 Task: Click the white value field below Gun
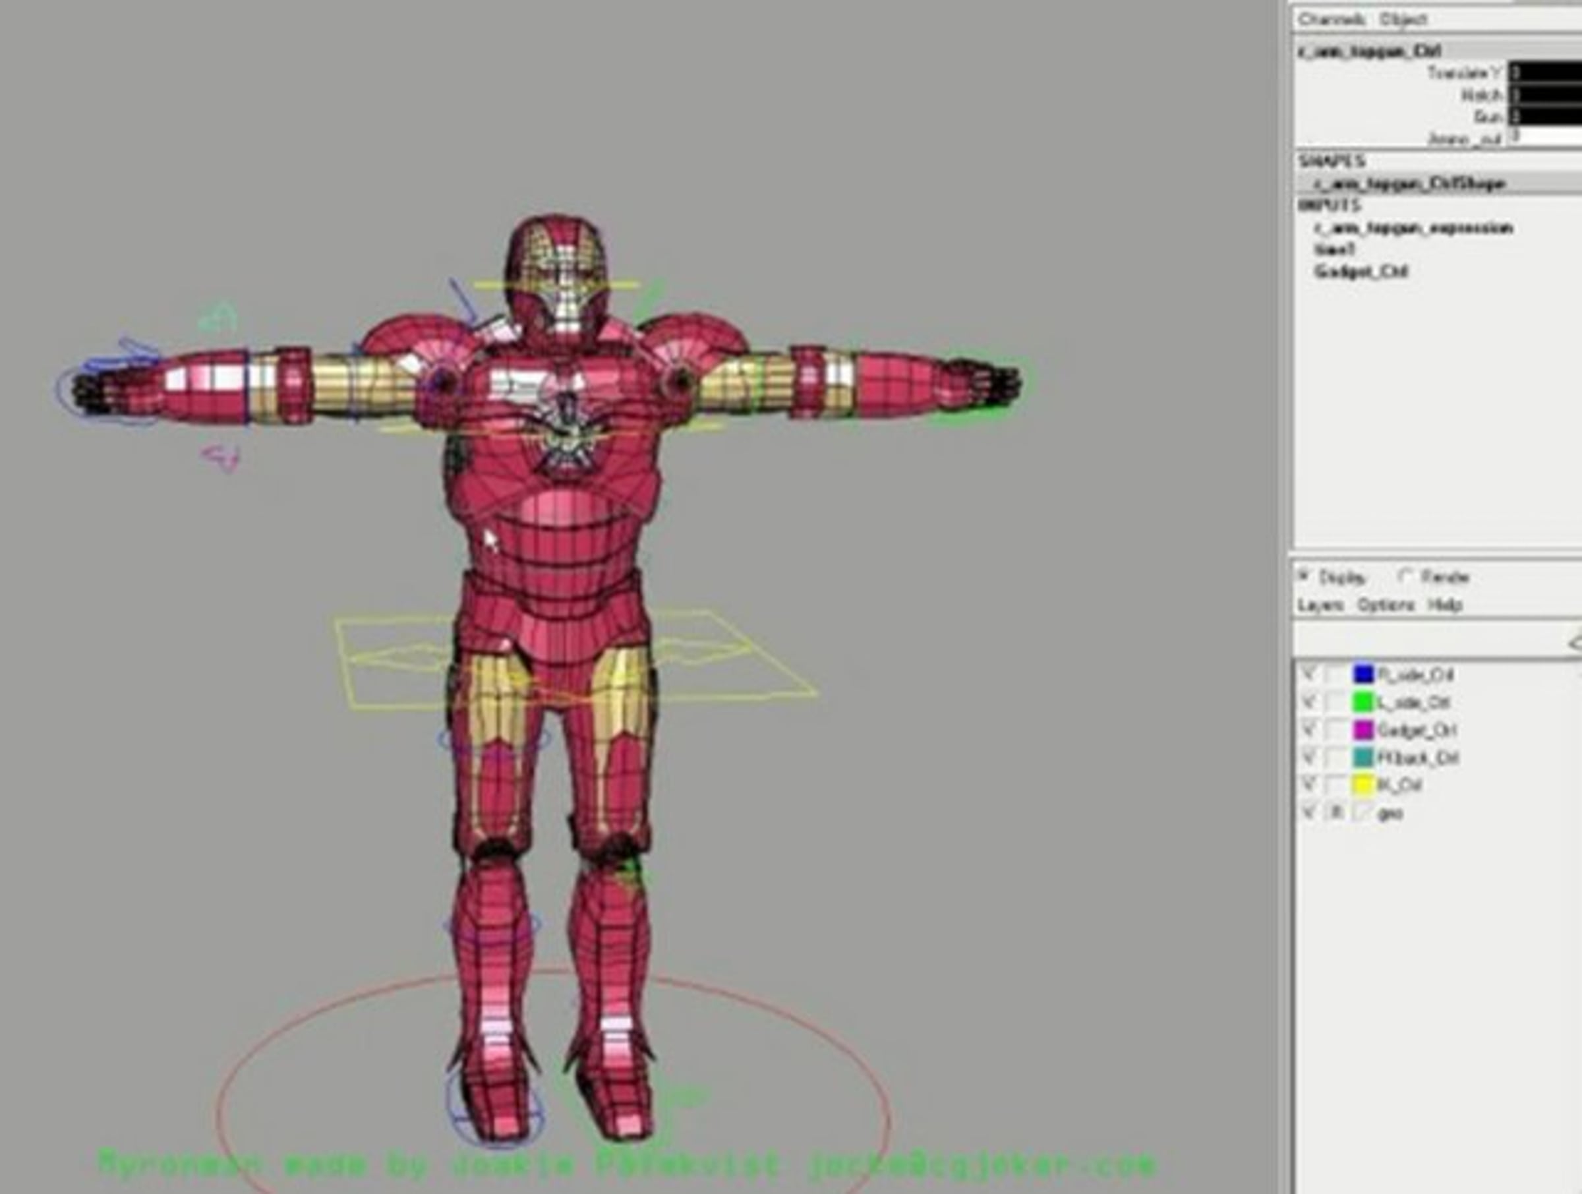(x=1546, y=137)
